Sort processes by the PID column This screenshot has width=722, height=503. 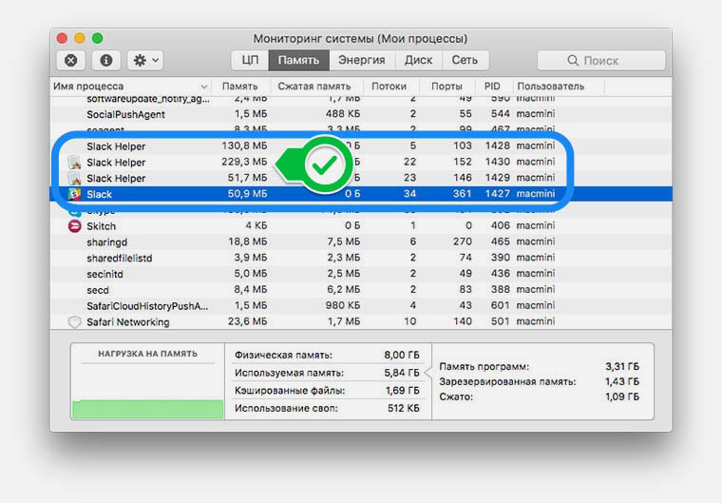pyautogui.click(x=492, y=87)
